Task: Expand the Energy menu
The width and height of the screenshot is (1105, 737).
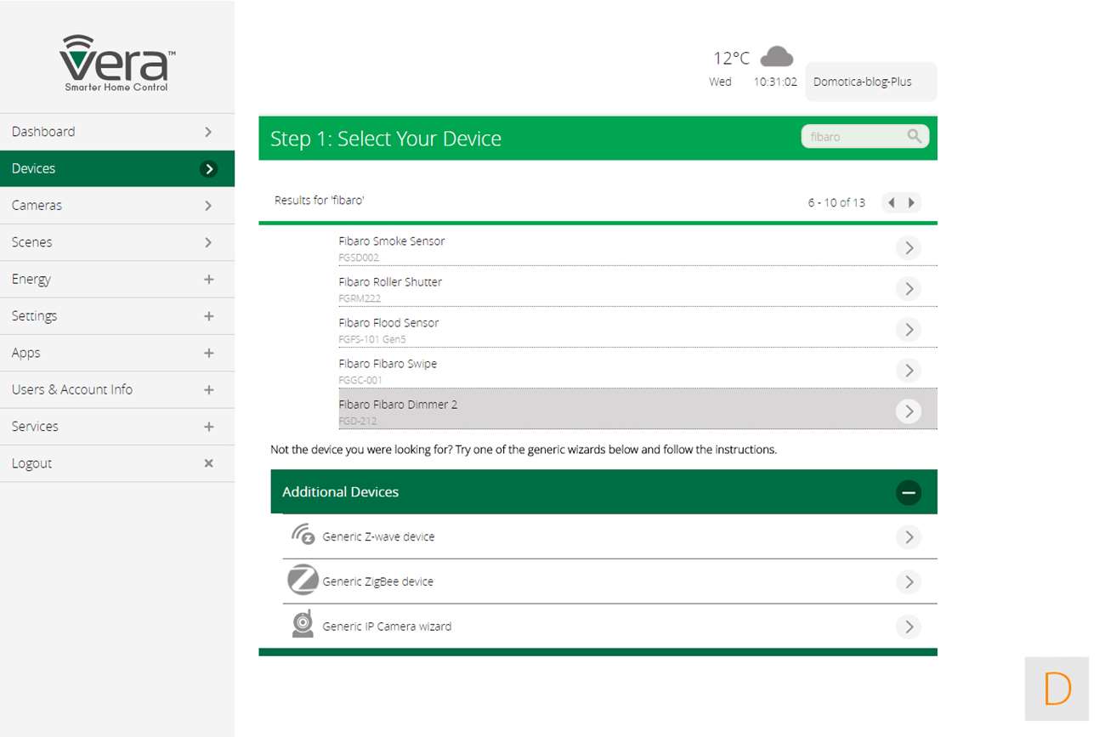Action: [x=208, y=279]
